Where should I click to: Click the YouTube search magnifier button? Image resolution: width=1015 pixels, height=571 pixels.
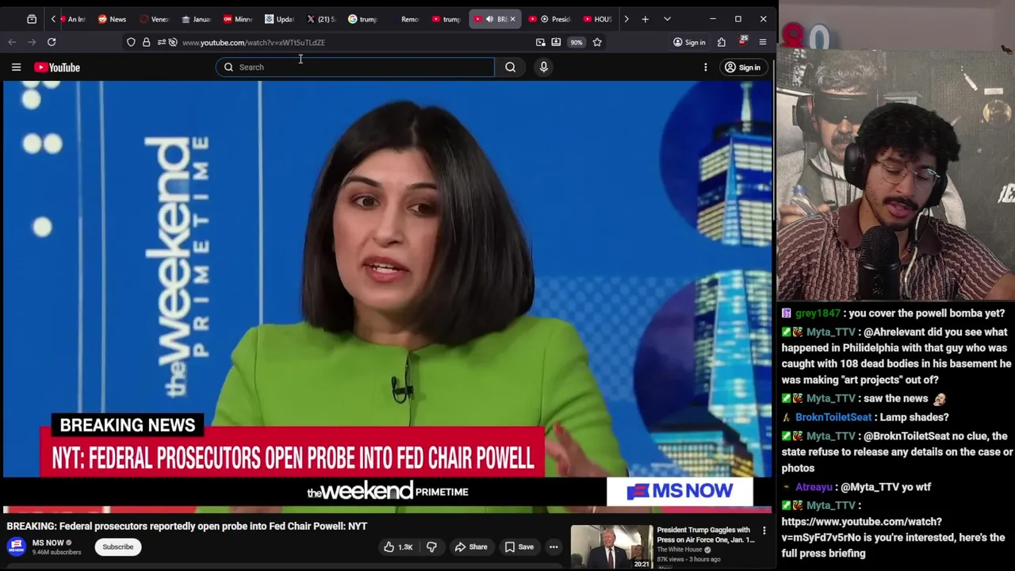(x=511, y=67)
